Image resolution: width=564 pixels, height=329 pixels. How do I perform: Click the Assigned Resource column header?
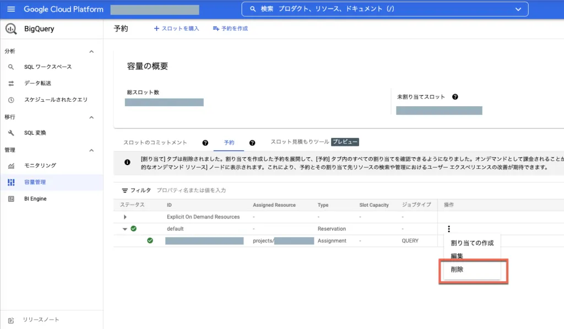pos(274,205)
